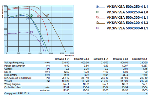Screen dimensions: 152x97
Task: Click power consumption value 1,007
Action: pyautogui.click(x=125, y=66)
